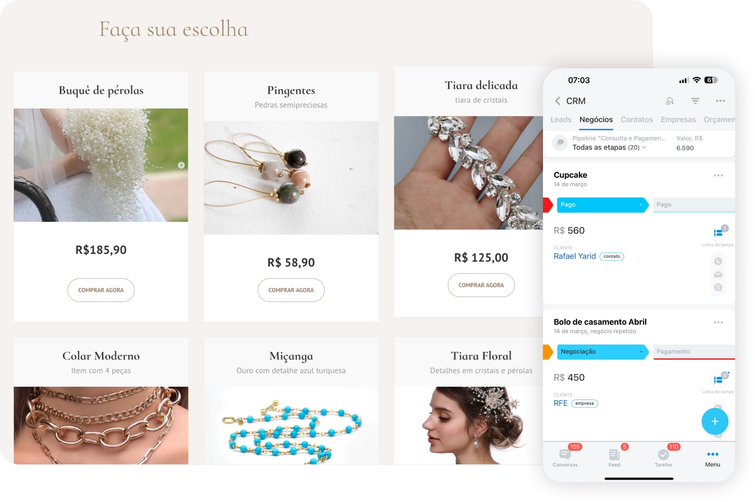This screenshot has width=755, height=502.
Task: Tap the CRM back arrow
Action: pos(558,101)
